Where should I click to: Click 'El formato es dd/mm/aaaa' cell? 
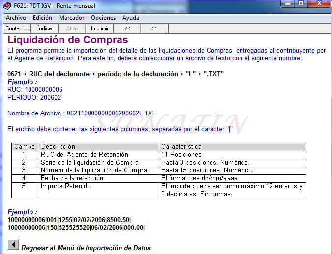coord(233,178)
